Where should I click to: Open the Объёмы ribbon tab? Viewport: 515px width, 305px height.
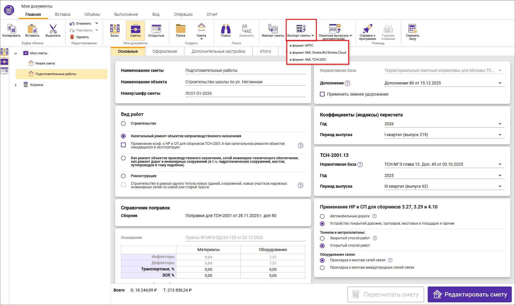[x=92, y=14]
